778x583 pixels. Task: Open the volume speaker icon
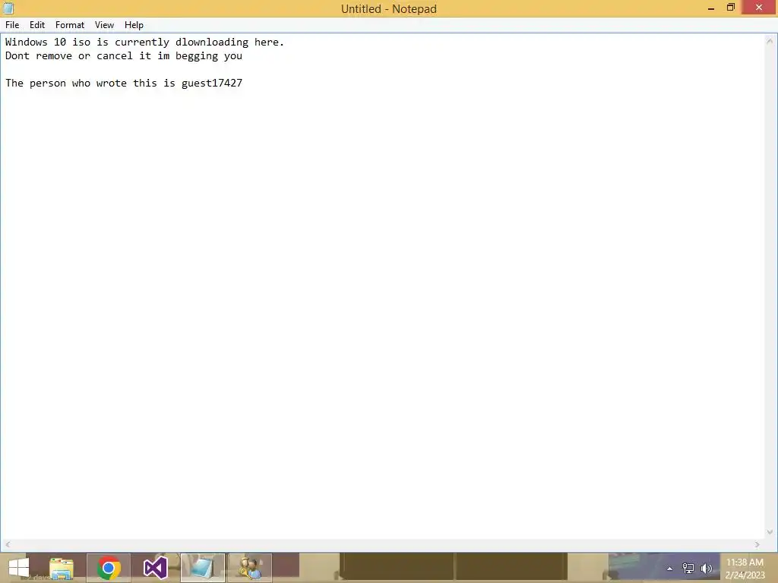point(706,569)
